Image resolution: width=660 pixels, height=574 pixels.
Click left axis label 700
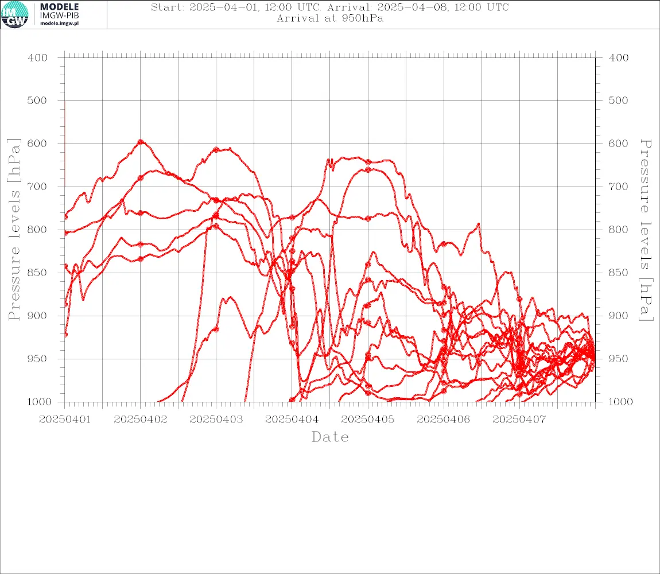[37, 186]
